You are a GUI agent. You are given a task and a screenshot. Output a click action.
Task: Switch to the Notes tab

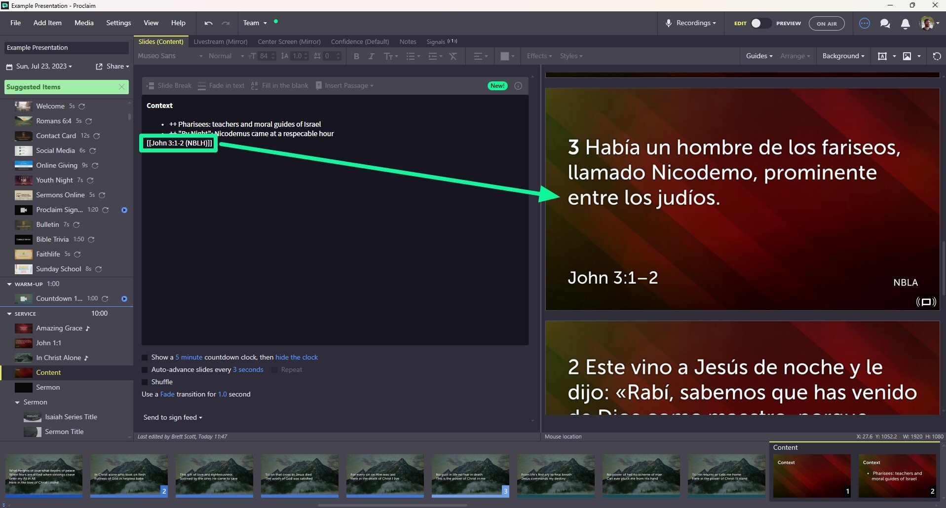click(408, 42)
